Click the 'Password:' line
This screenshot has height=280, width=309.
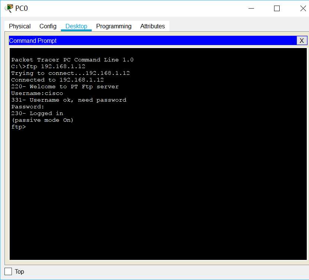click(27, 107)
